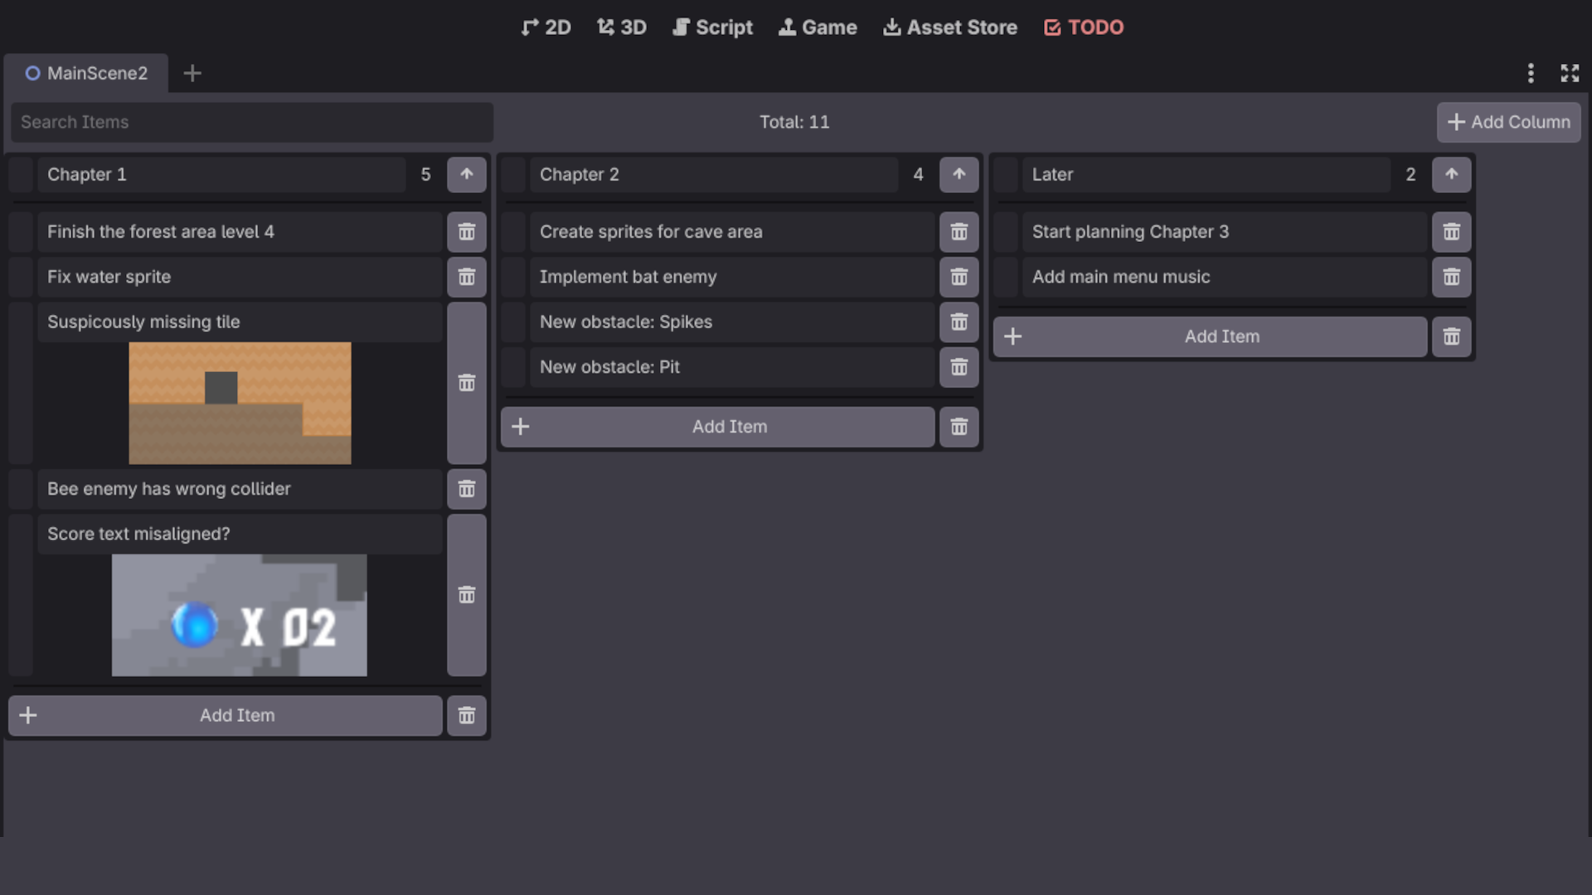1592x895 pixels.
Task: Collapse the Chapter 2 column with arrow
Action: click(x=959, y=175)
